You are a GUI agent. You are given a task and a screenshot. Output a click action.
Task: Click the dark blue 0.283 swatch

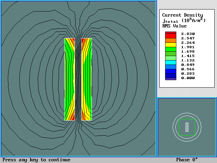pos(171,73)
